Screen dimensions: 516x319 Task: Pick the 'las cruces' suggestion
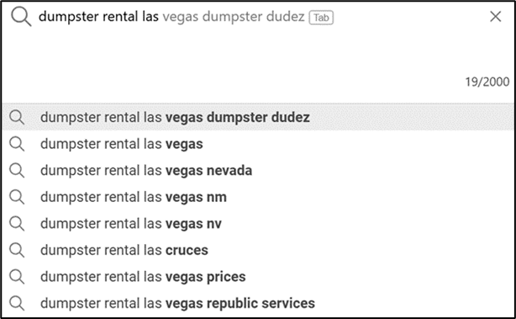click(258, 250)
